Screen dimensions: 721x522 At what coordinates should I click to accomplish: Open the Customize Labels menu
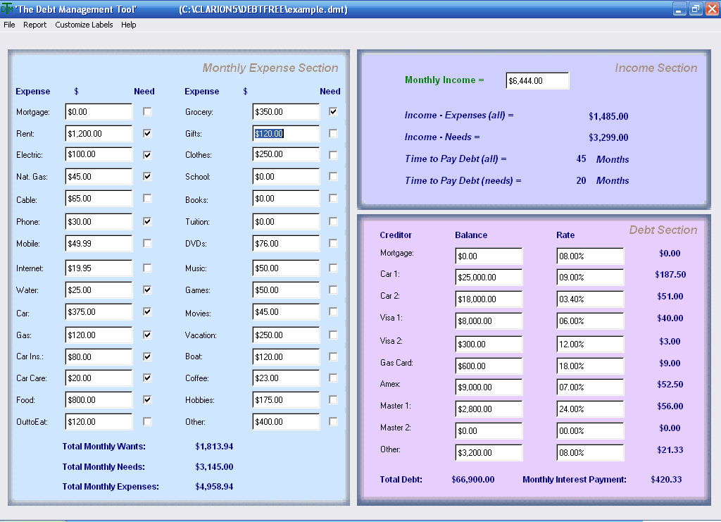(x=84, y=25)
